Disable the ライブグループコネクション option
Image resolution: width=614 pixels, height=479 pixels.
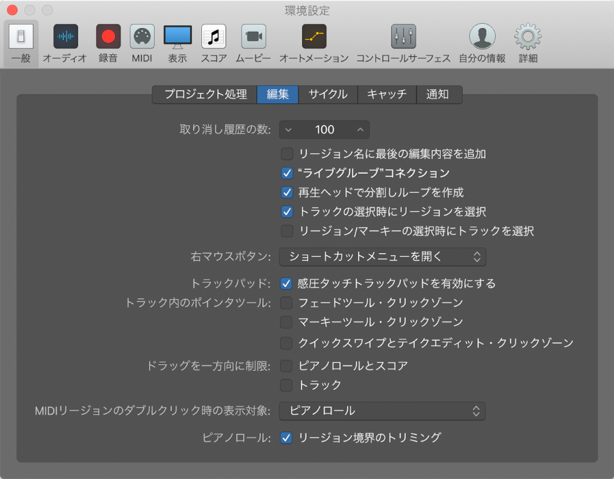tap(286, 173)
